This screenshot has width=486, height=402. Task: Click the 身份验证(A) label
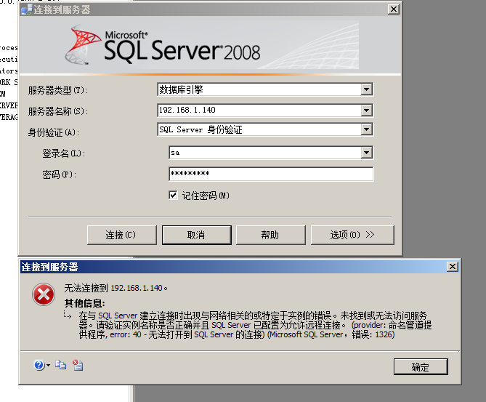pos(54,132)
